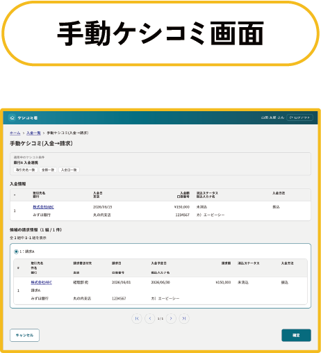Open the 入金一覧 breadcrumb link
Image resolution: width=321 pixels, height=353 pixels.
[x=33, y=133]
